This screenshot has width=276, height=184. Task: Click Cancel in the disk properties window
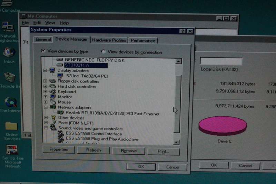pos(245,166)
